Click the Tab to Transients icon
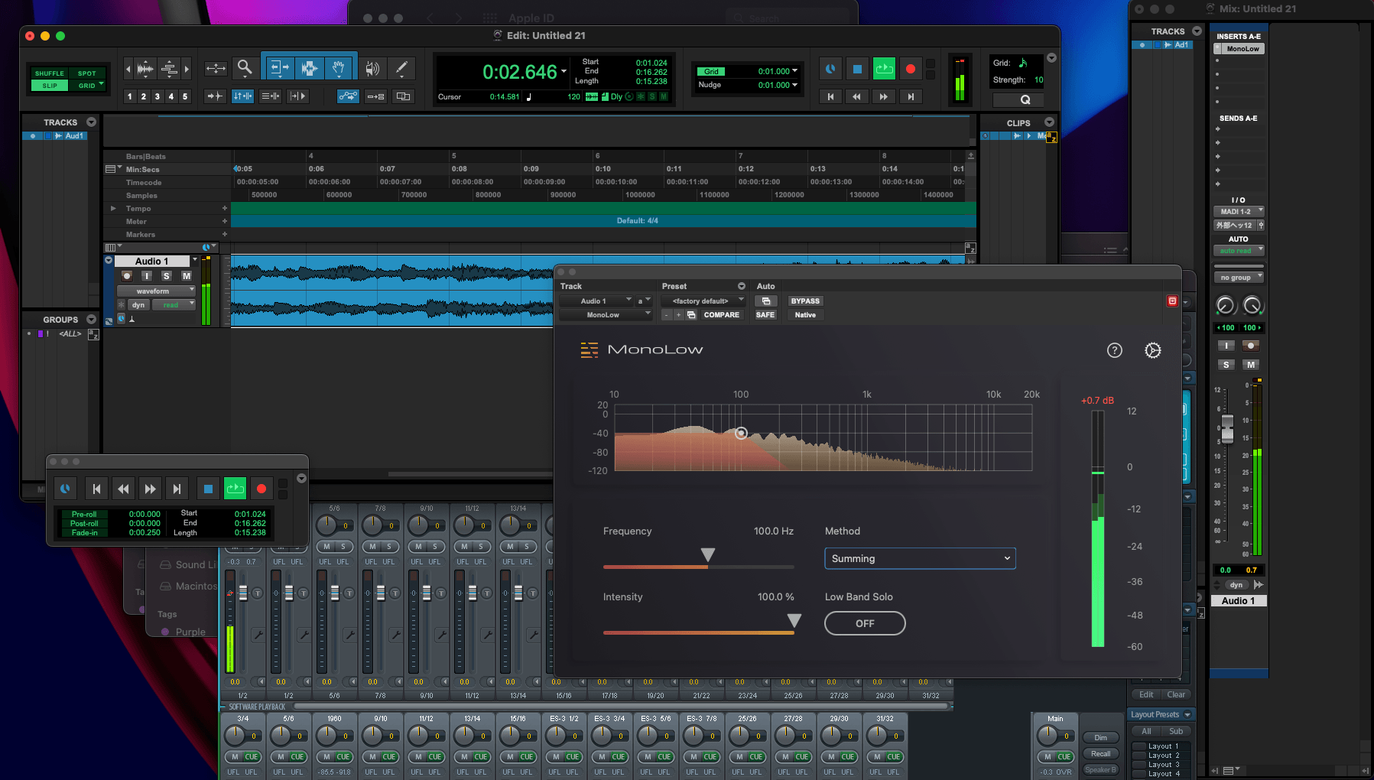 coord(216,96)
